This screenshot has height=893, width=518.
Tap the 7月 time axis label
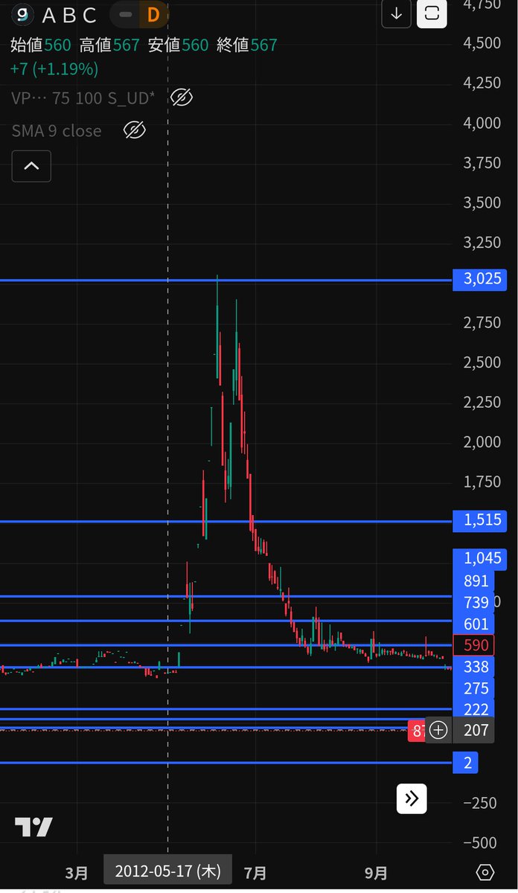255,871
